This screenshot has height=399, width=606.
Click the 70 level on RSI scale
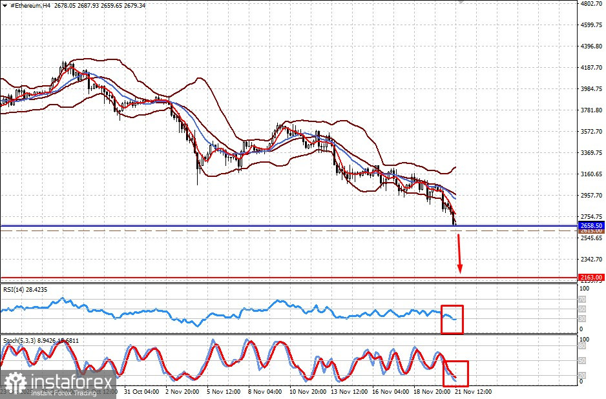[583, 300]
